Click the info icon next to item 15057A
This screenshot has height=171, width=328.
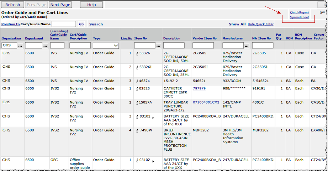point(137,103)
